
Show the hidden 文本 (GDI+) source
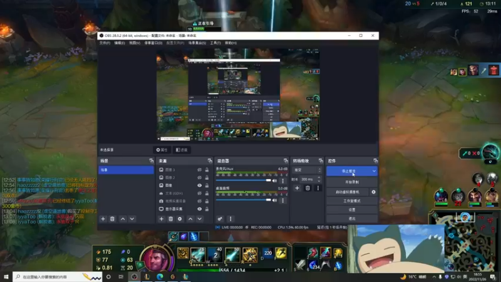coord(199,193)
